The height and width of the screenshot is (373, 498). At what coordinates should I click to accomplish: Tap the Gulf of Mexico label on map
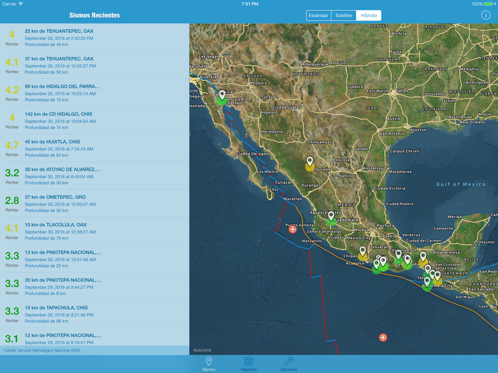[461, 185]
